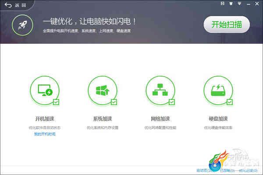Click the 开始扫描 start scan button
This screenshot has height=175, width=263.
click(227, 24)
